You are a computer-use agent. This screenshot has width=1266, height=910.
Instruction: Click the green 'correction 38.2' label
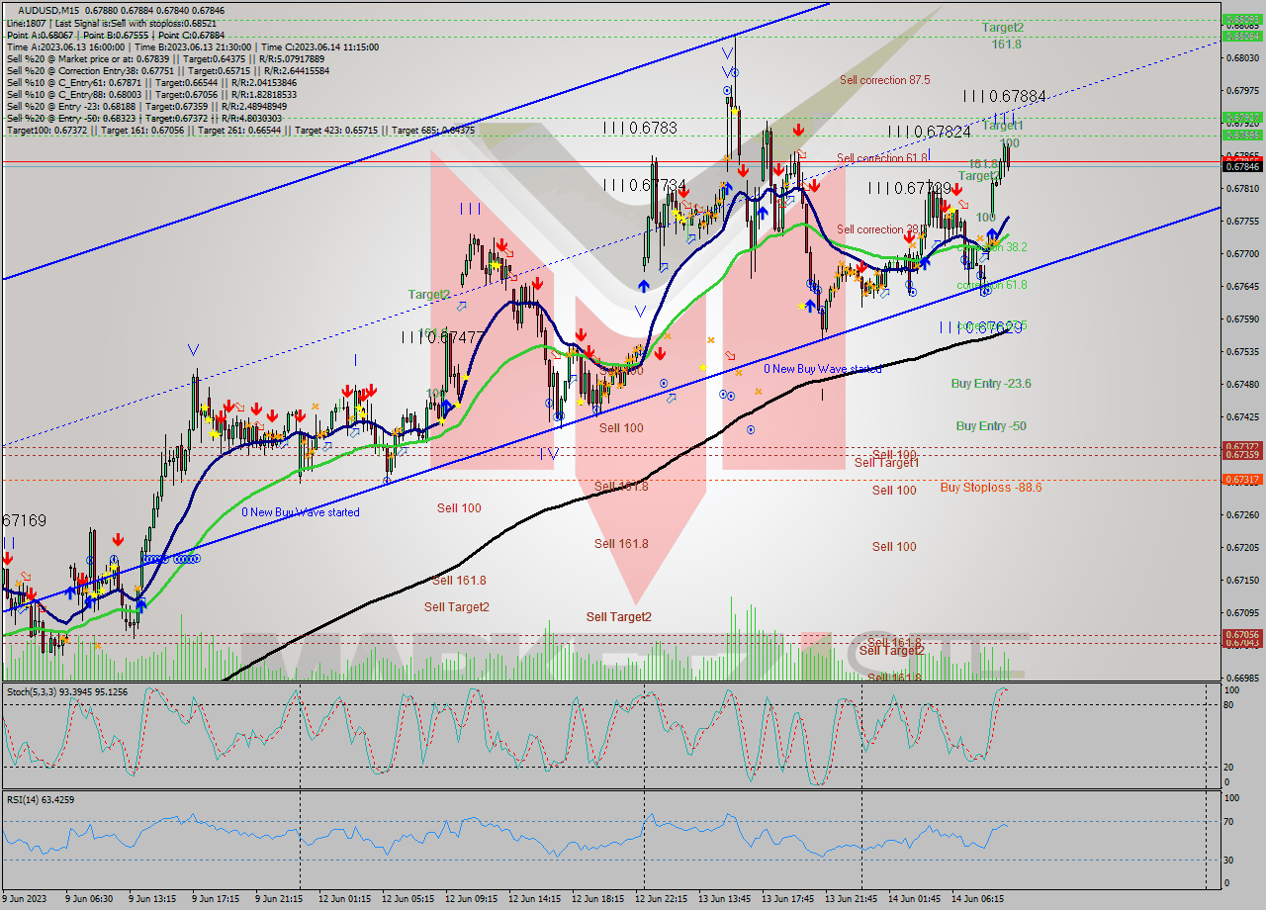(993, 247)
